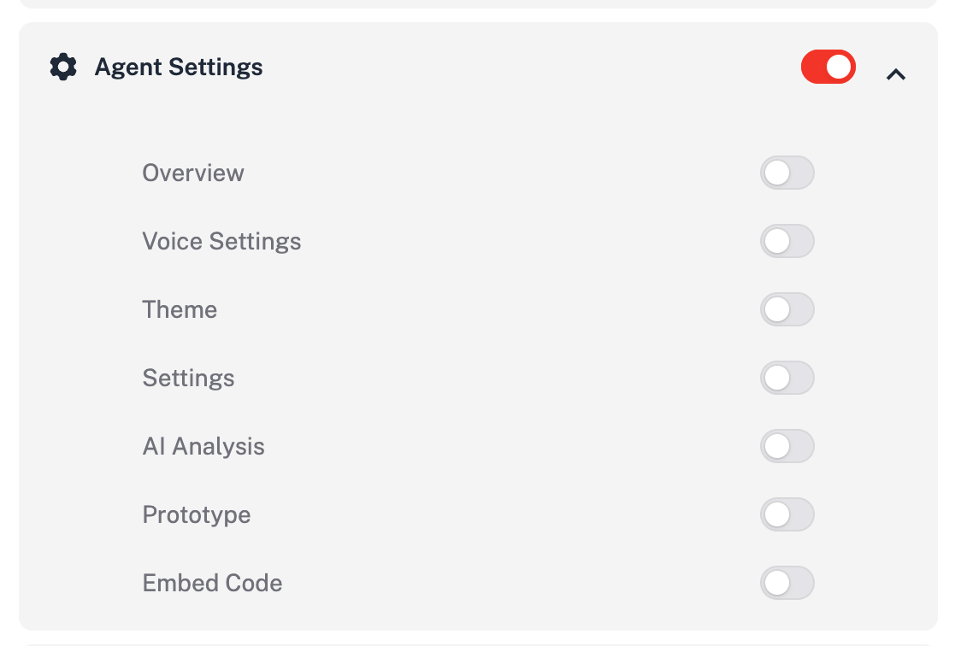This screenshot has height=646, width=961.
Task: Click the Agent Settings heading text
Action: [179, 68]
